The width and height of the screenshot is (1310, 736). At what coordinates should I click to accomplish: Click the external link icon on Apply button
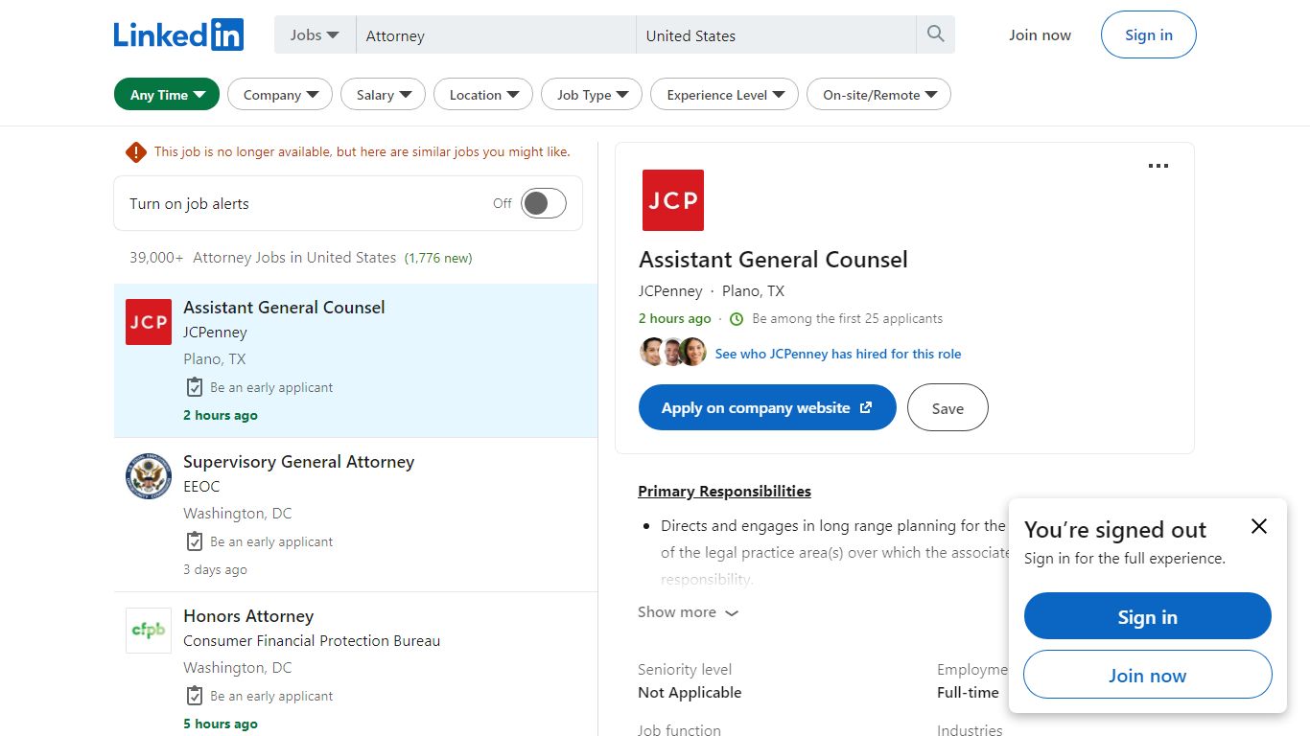(x=866, y=407)
